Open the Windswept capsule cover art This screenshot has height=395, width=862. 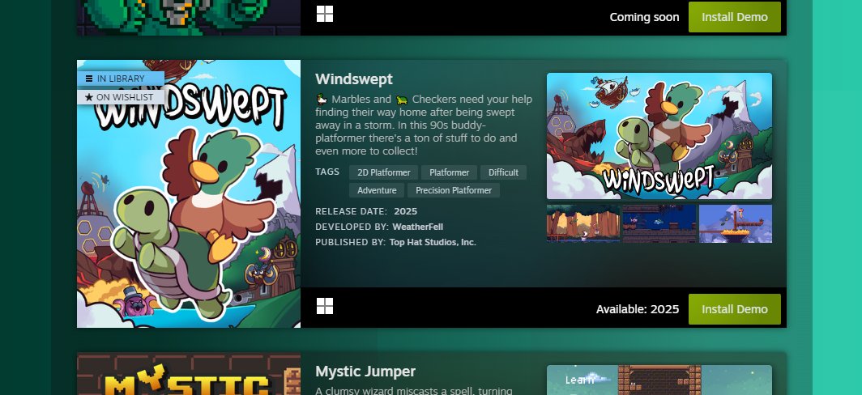point(189,194)
